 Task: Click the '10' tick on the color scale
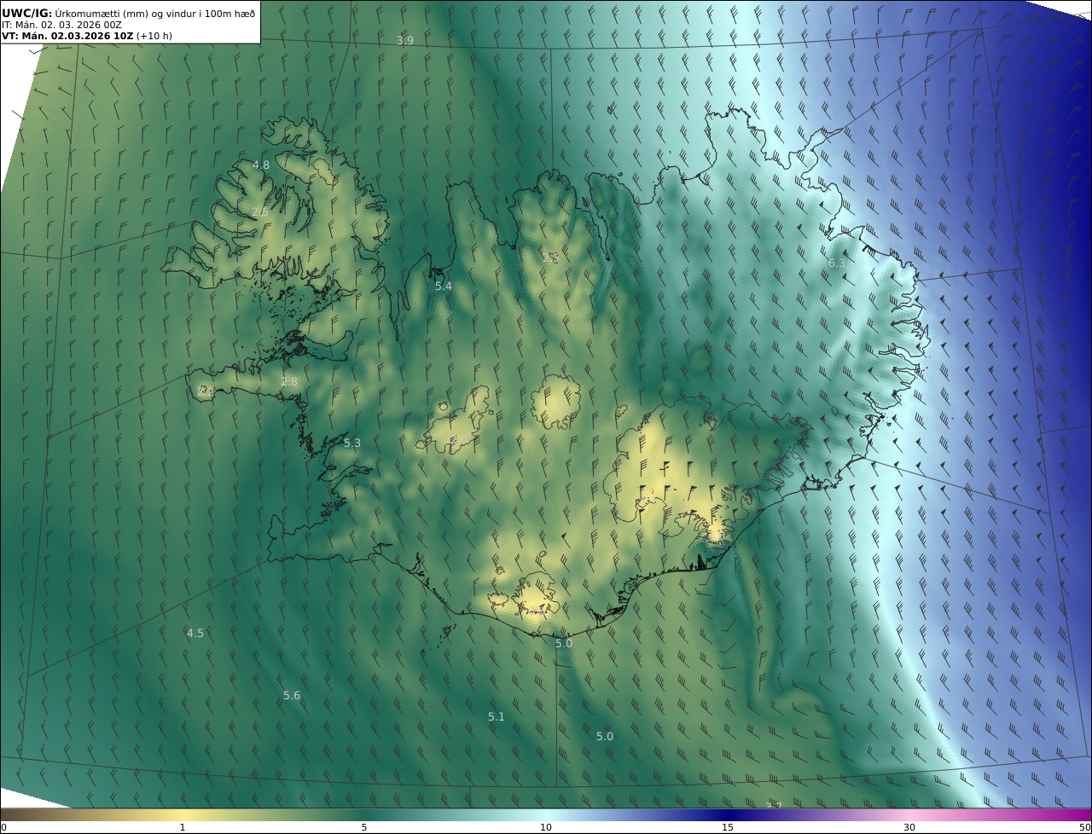point(546,827)
